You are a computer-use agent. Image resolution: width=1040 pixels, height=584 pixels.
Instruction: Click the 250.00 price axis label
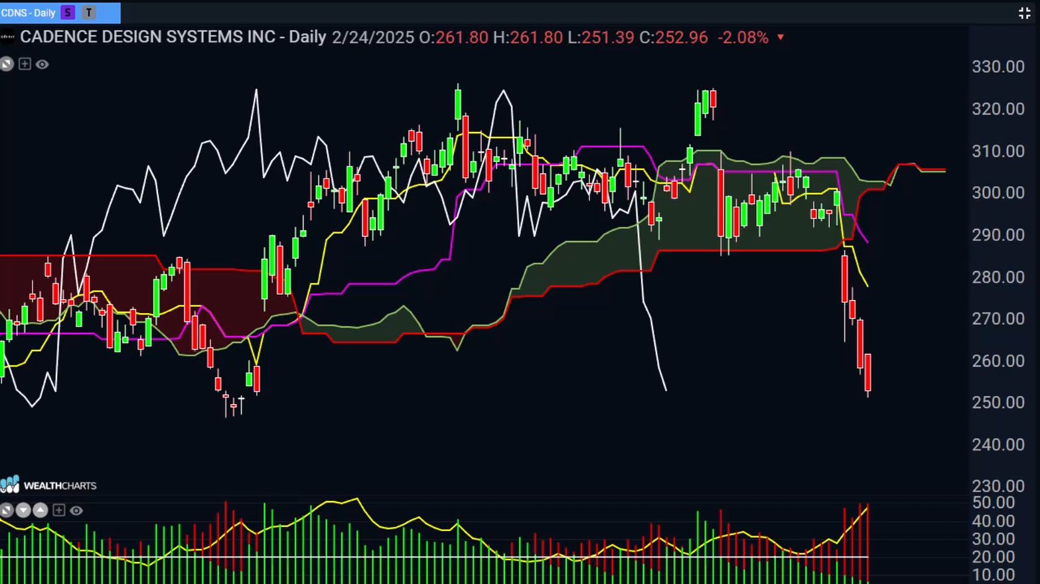(998, 402)
